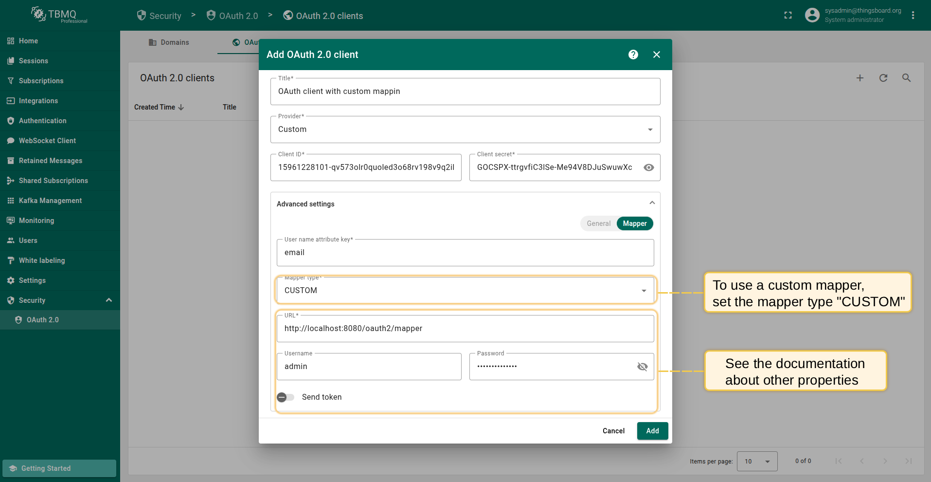The image size is (931, 482).
Task: Click the search icon in clients table
Action: (x=906, y=78)
